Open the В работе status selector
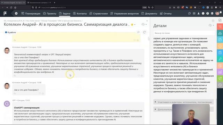This screenshot has height=125, width=223. pyautogui.click(x=10, y=32)
